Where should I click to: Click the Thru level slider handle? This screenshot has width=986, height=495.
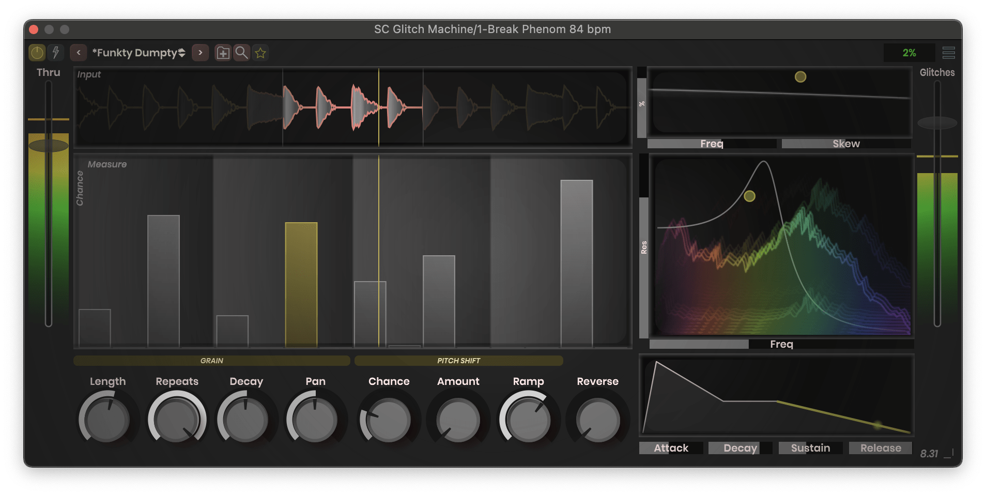(48, 146)
